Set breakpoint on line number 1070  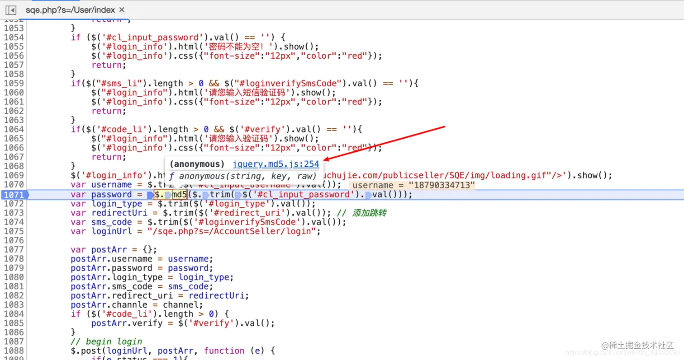[13, 185]
